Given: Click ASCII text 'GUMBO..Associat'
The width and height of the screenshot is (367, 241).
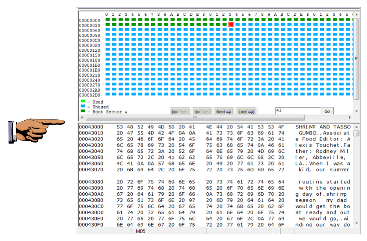Looking at the screenshot, I should [x=324, y=133].
